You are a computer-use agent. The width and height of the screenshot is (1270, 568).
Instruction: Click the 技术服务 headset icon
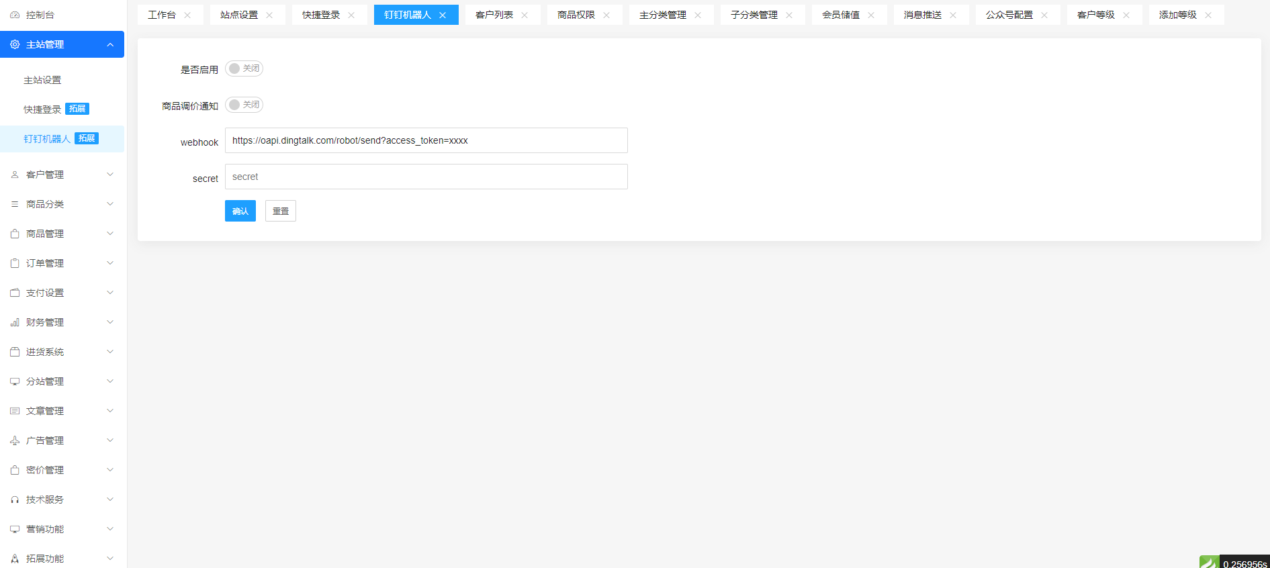pos(15,500)
